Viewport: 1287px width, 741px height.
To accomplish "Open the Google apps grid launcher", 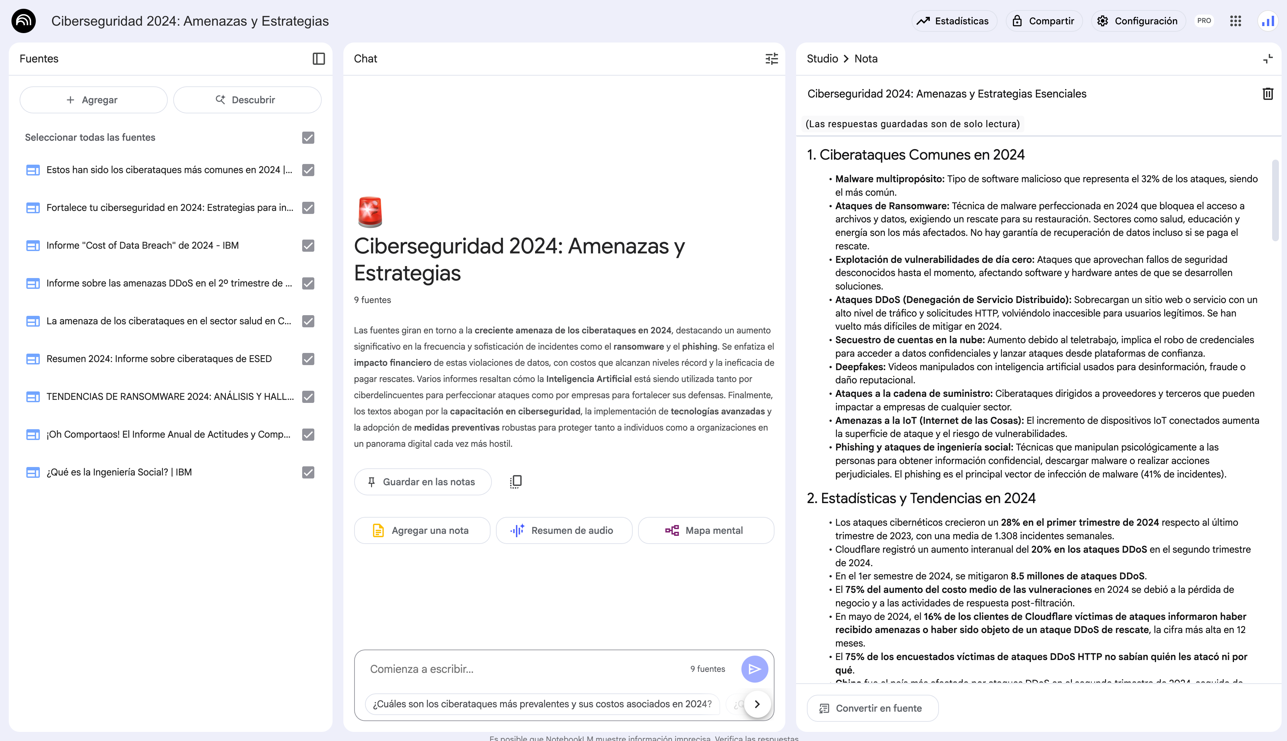I will (x=1236, y=21).
